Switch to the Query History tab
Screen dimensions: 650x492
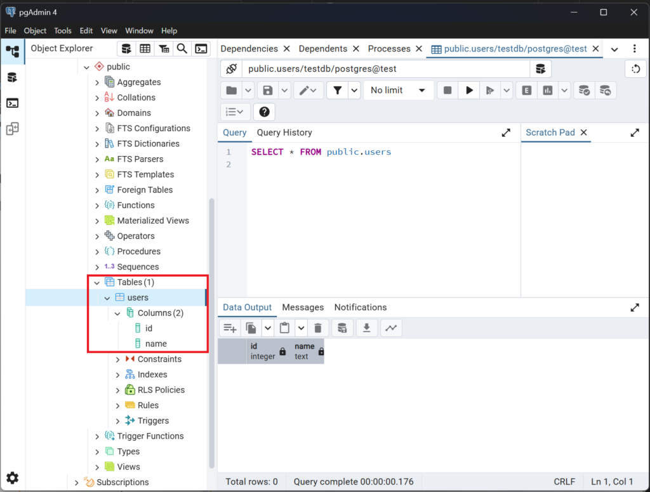[284, 133]
